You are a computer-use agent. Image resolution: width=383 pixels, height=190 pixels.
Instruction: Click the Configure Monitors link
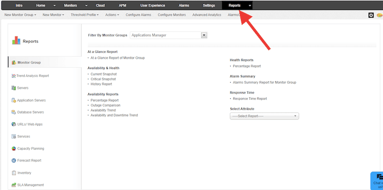point(172,15)
